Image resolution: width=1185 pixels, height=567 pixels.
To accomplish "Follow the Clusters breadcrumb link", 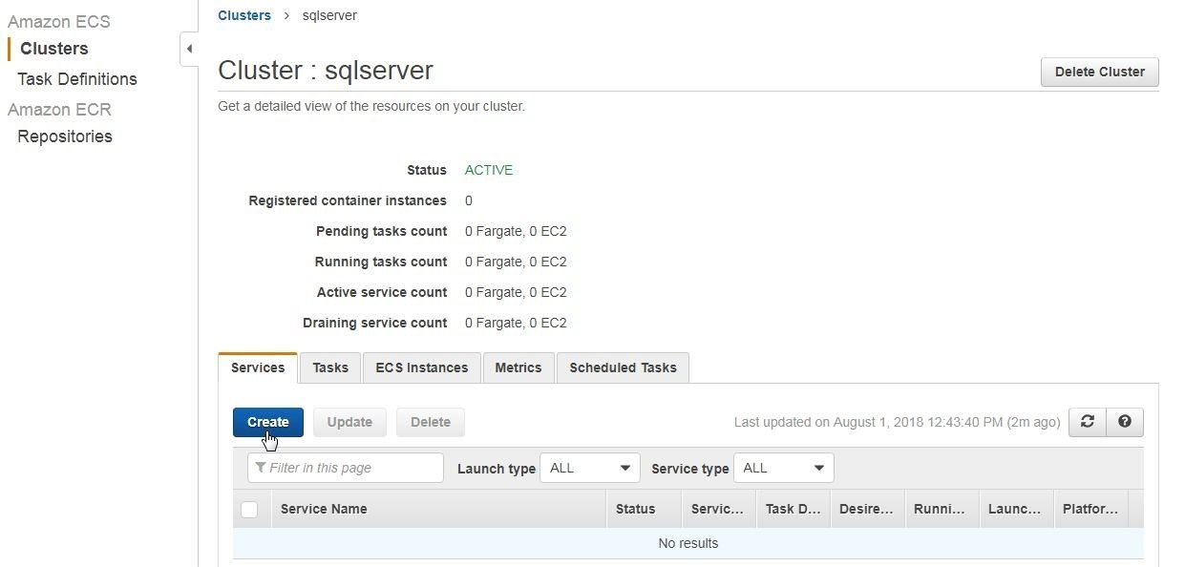I will (x=244, y=15).
